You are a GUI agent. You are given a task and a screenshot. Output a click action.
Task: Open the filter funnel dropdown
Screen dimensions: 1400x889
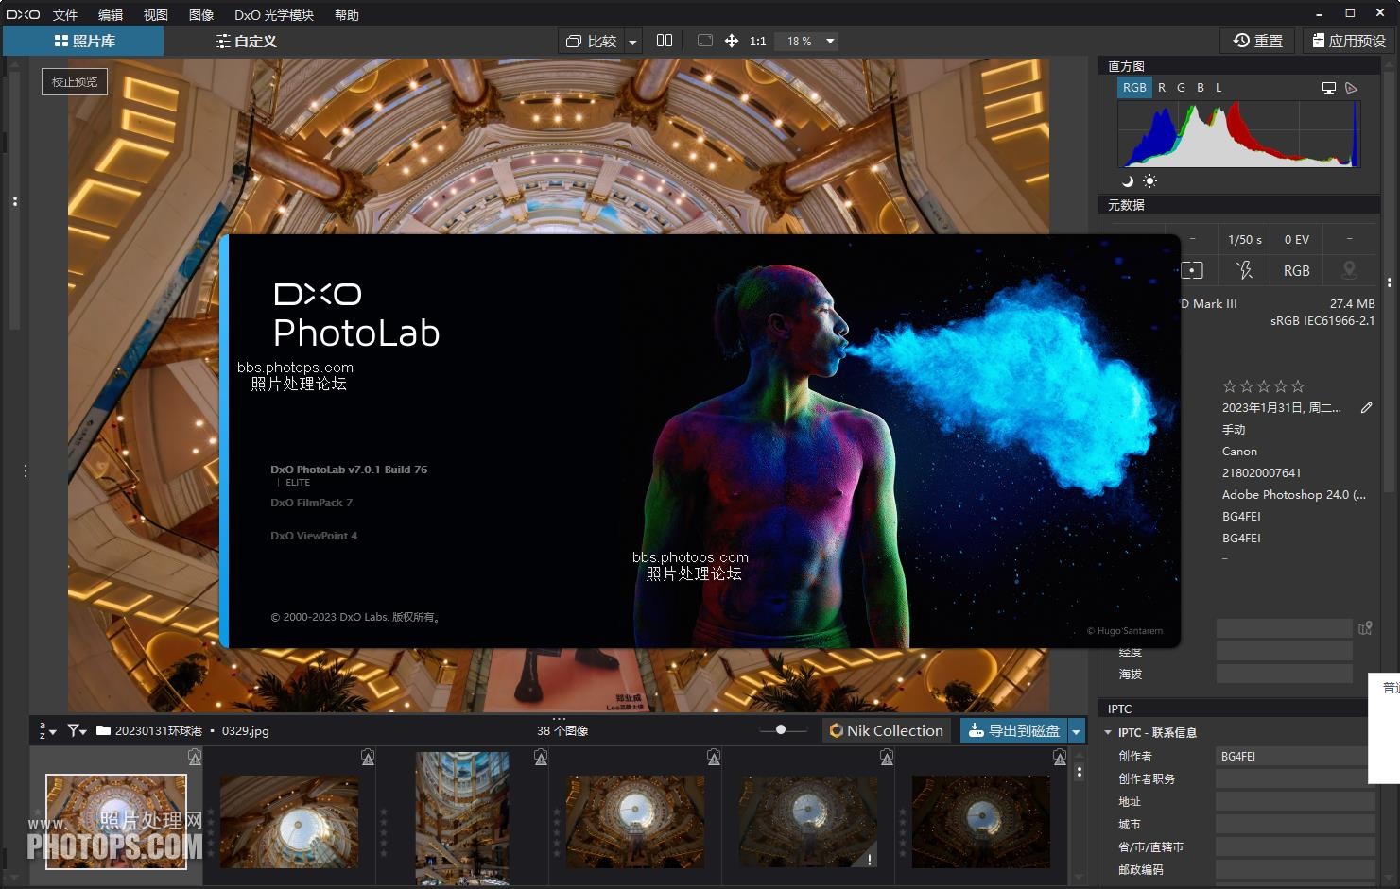point(77,730)
